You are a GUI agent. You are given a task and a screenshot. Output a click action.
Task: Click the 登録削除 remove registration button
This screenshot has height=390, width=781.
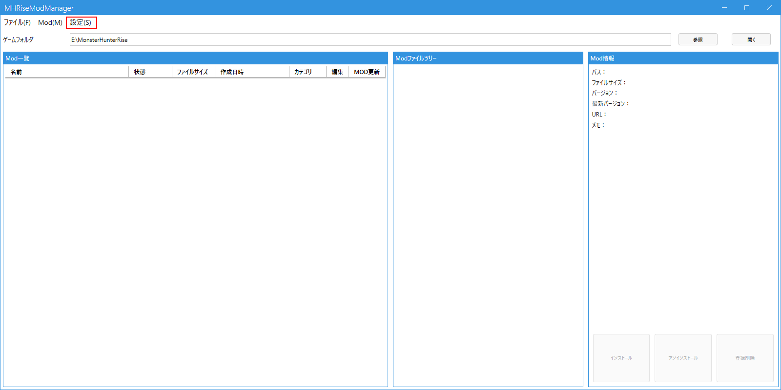[745, 358]
